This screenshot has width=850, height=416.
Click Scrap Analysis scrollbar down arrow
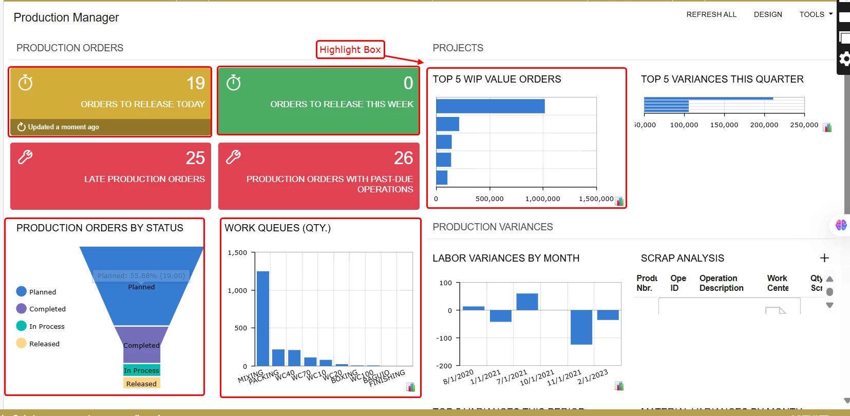coord(829,305)
